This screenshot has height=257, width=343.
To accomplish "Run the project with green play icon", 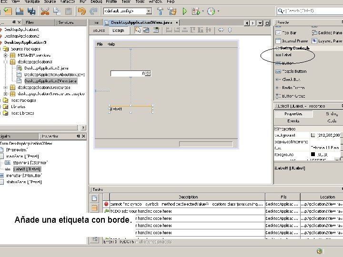I will (184, 11).
